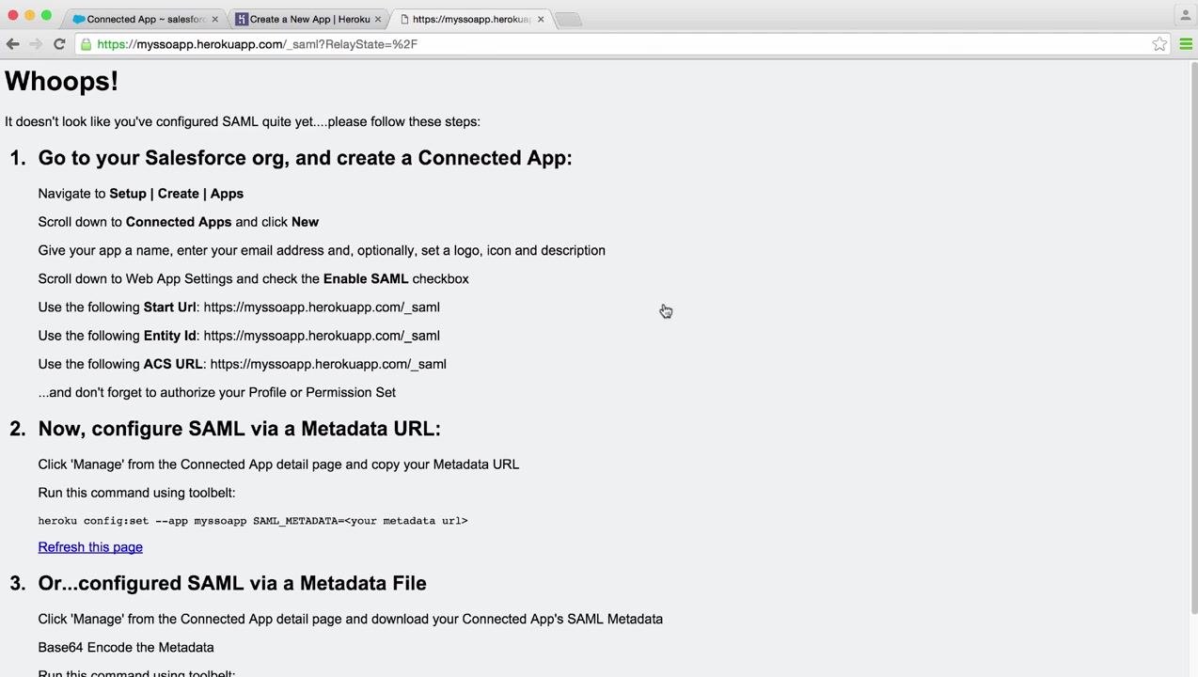Open the Chrome menu hamburger icon

tap(1186, 44)
